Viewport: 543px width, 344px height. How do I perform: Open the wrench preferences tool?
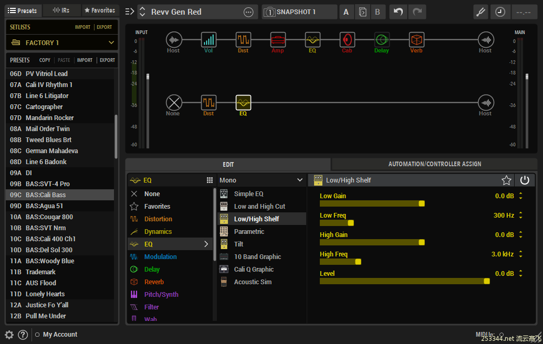coord(481,12)
